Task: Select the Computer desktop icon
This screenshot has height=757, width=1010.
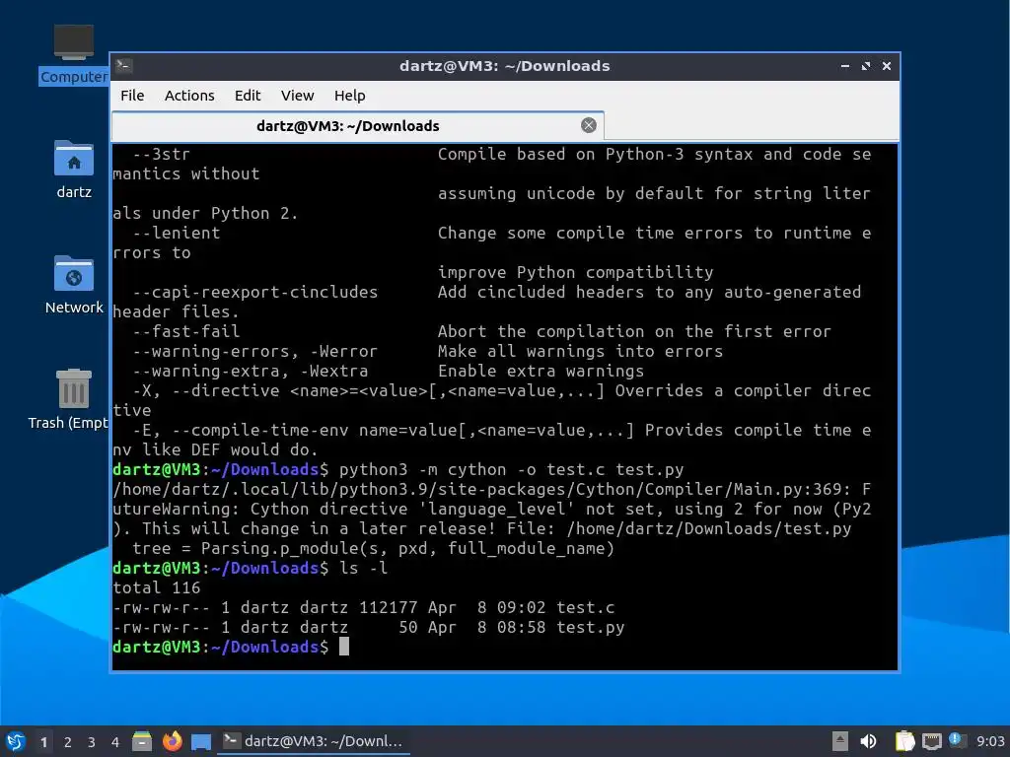Action: coord(73,53)
